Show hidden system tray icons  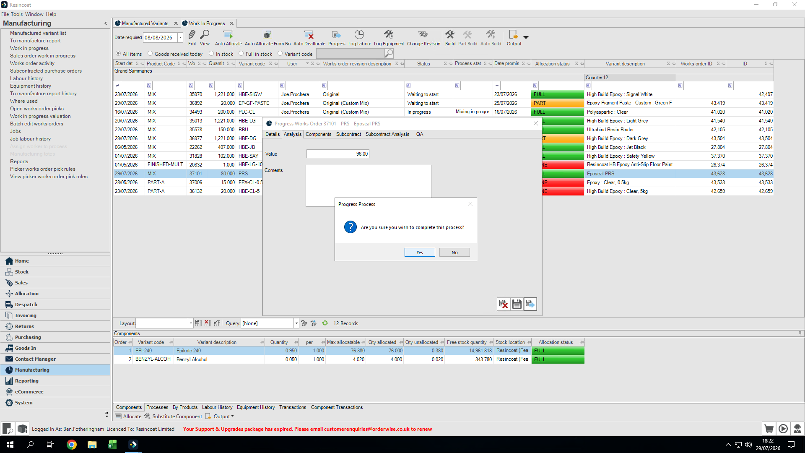point(728,445)
